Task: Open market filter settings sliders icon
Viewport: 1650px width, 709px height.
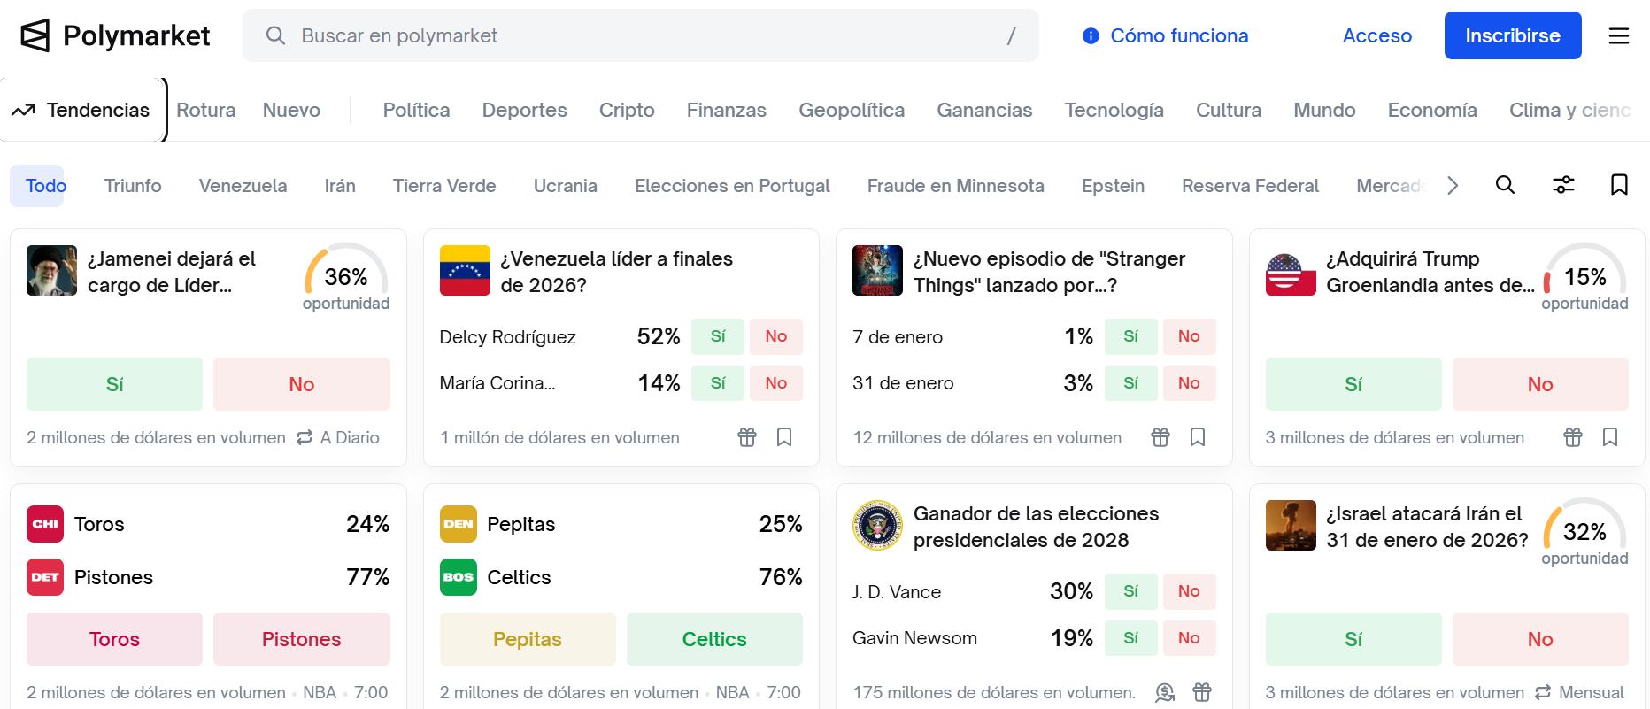Action: (x=1562, y=186)
